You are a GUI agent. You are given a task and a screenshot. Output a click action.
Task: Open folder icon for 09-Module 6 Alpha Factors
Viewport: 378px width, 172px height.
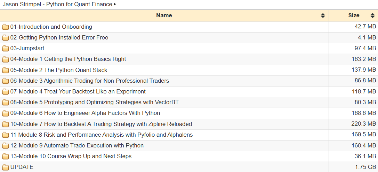click(6, 113)
